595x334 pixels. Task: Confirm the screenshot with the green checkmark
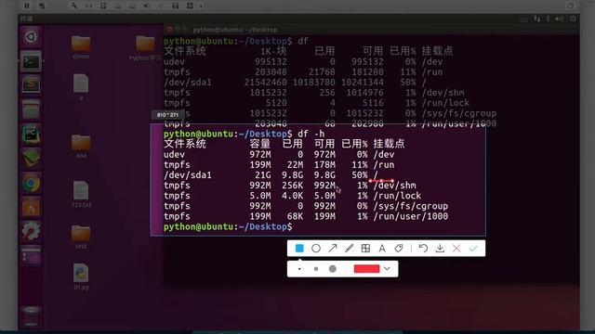tap(473, 248)
